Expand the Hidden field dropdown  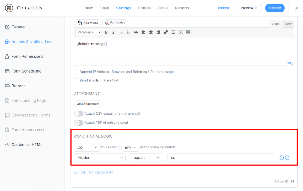click(x=100, y=158)
